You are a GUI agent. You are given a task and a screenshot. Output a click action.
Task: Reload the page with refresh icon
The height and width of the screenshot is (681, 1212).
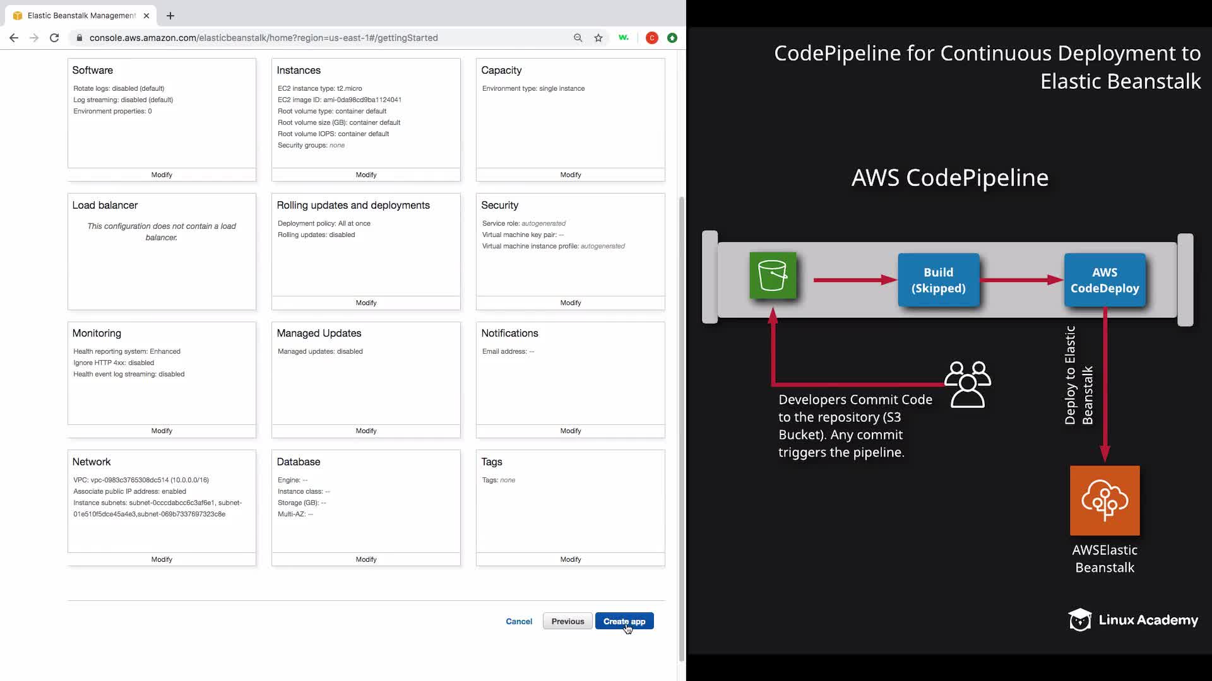coord(54,38)
